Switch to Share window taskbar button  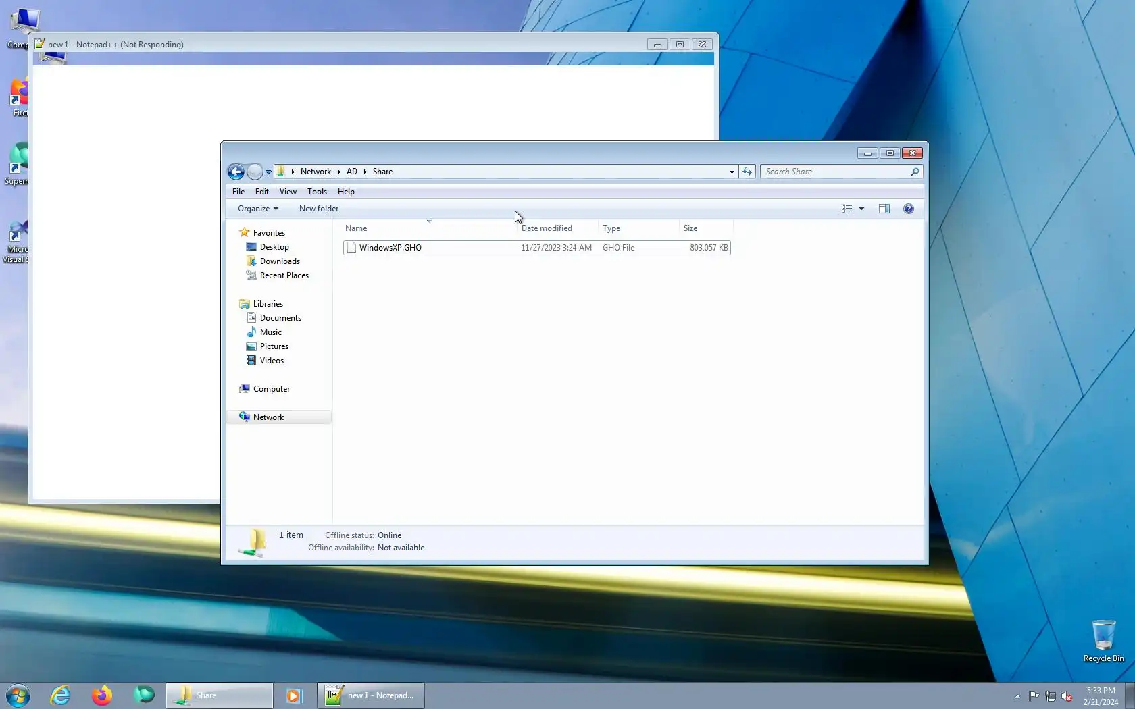coord(220,695)
